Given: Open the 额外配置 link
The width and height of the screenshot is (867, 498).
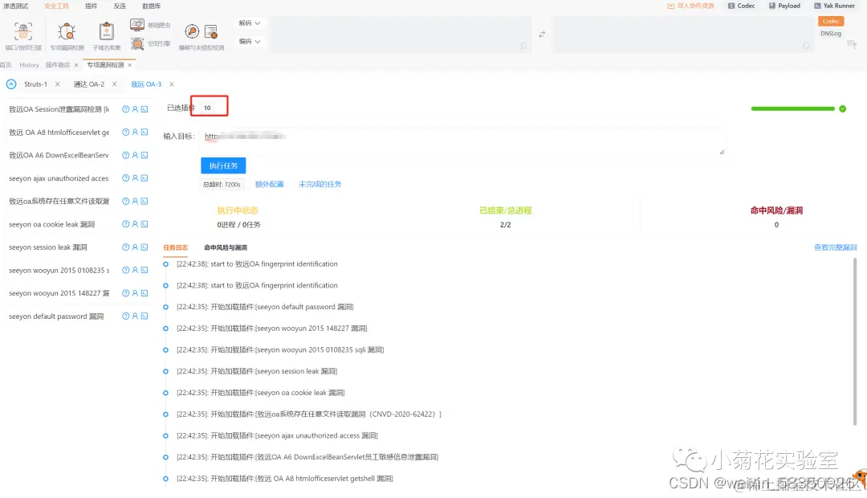Looking at the screenshot, I should tap(269, 184).
